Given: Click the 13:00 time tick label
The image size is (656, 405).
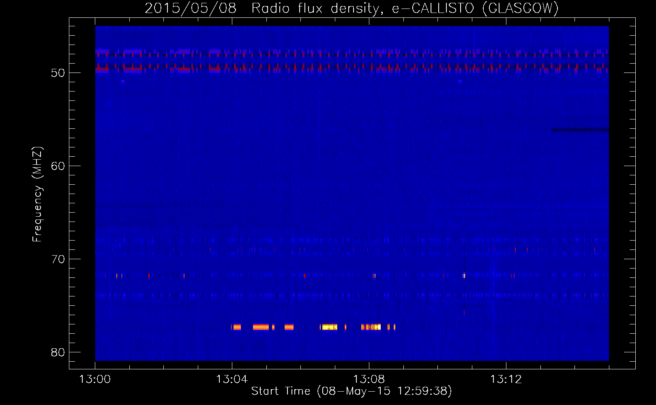Looking at the screenshot, I should [95, 379].
